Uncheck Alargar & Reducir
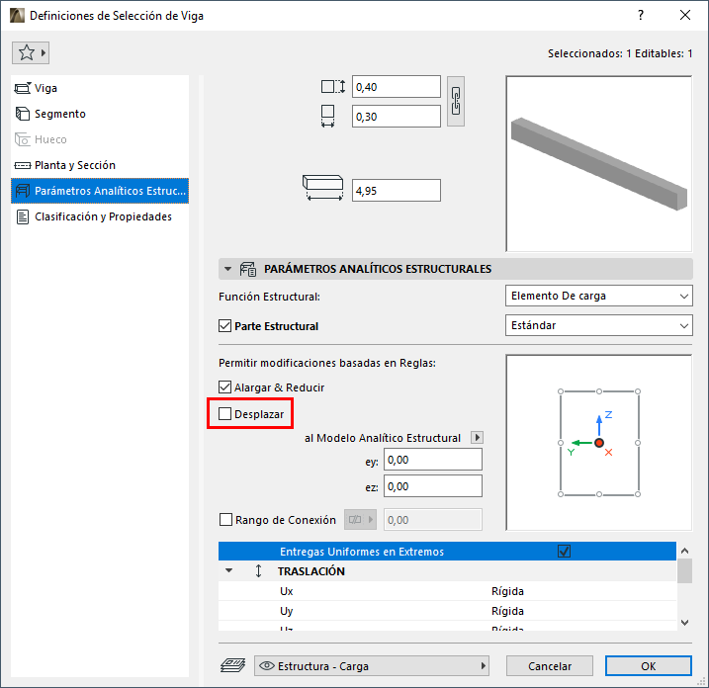709x688 pixels. (x=224, y=387)
